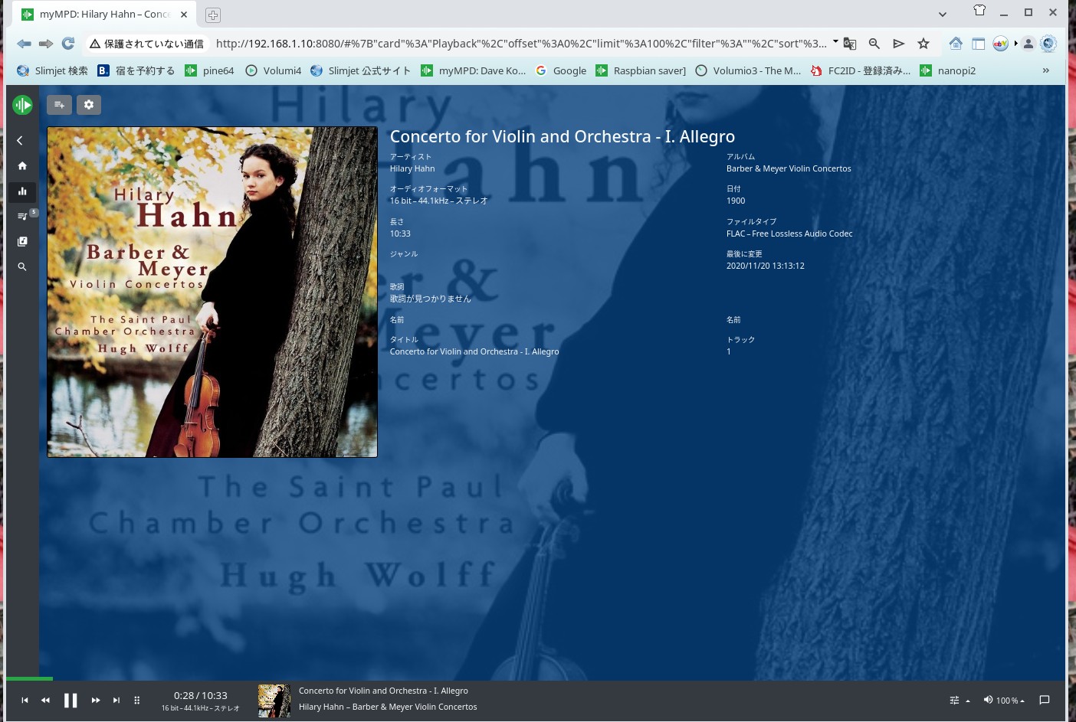Open the Search view in sidebar
Viewport: 1076px width, 722px height.
[22, 267]
